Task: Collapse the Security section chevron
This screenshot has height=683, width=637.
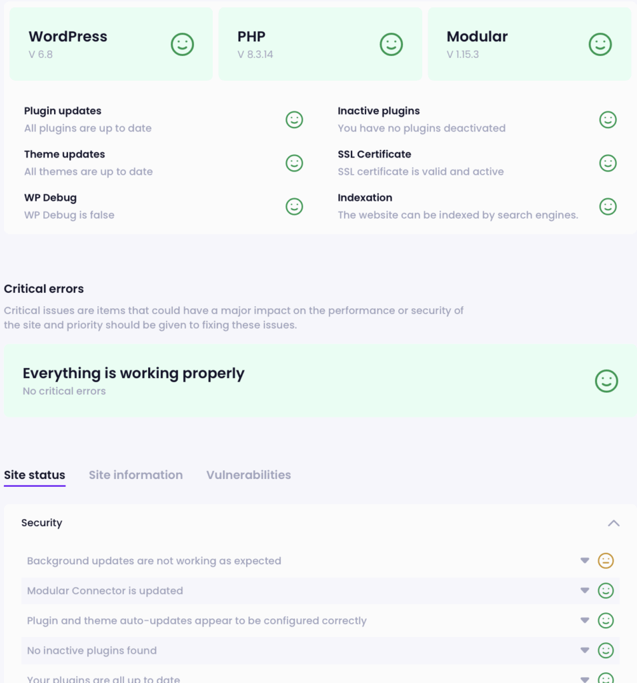Action: (614, 523)
